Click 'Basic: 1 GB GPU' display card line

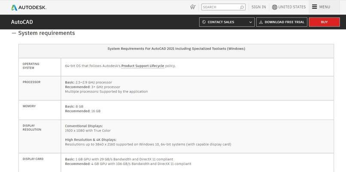click(x=119, y=159)
